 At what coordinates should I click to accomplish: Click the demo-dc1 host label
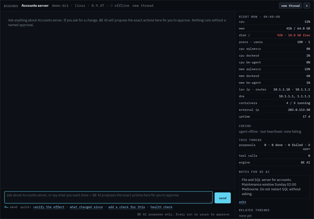click(x=60, y=5)
